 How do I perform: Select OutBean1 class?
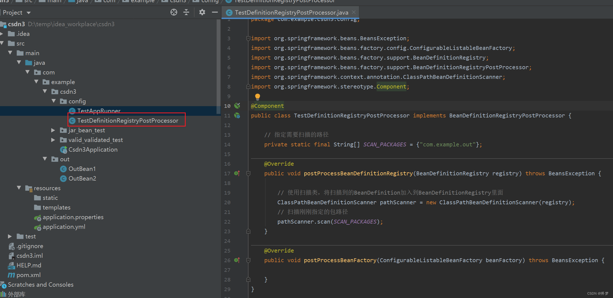click(82, 169)
